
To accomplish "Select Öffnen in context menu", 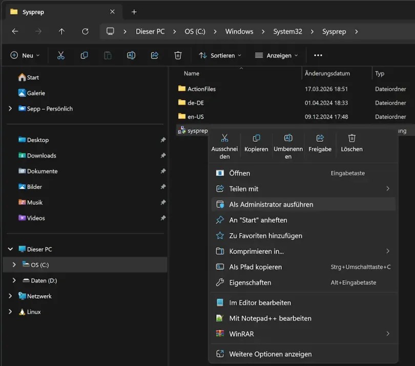I will pyautogui.click(x=303, y=173).
